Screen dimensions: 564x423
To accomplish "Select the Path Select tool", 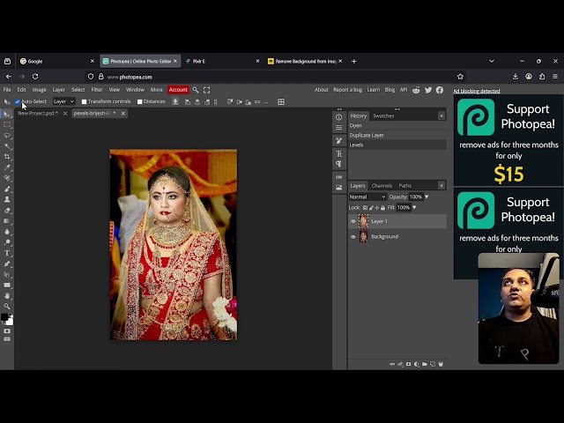I will [7, 274].
